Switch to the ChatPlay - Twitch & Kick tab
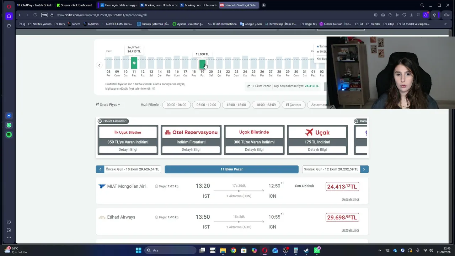 point(34,5)
